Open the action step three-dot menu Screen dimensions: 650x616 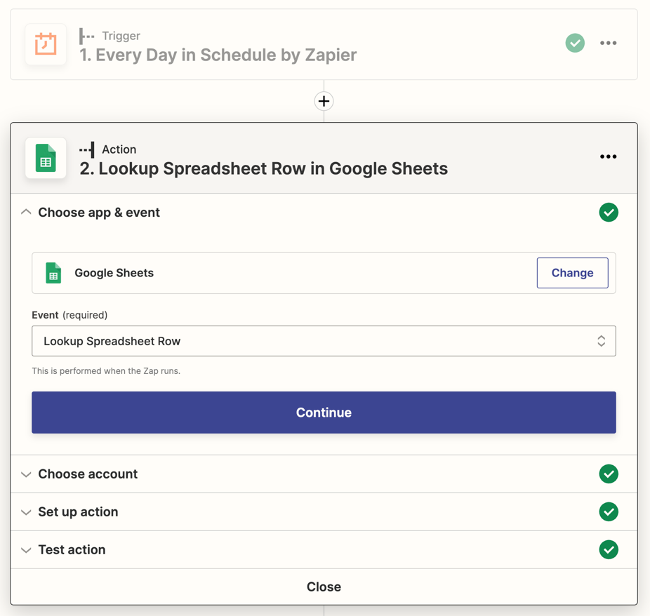[608, 156]
